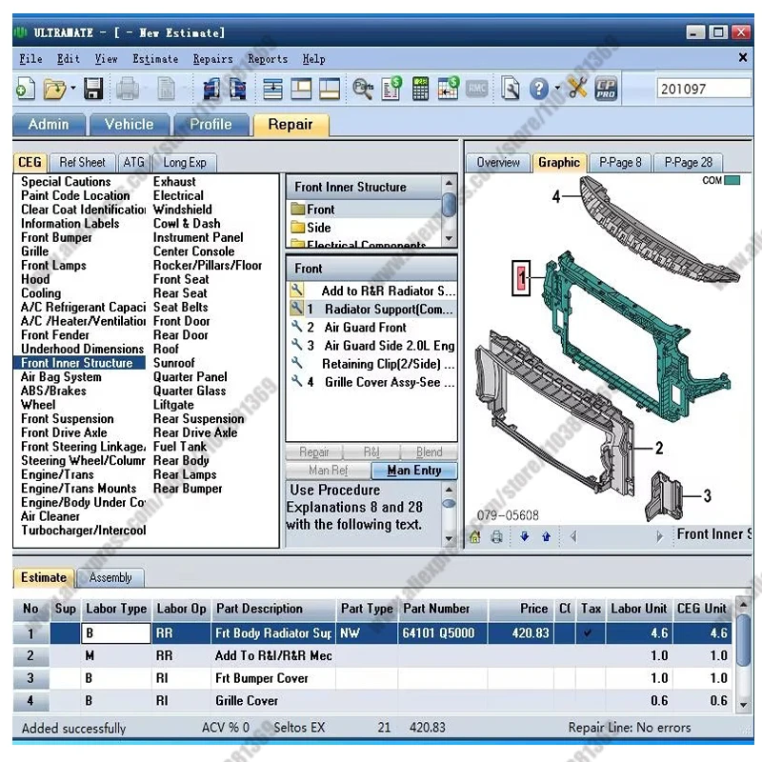Click the Blend operation button
Image resolution: width=762 pixels, height=762 pixels.
point(429,451)
